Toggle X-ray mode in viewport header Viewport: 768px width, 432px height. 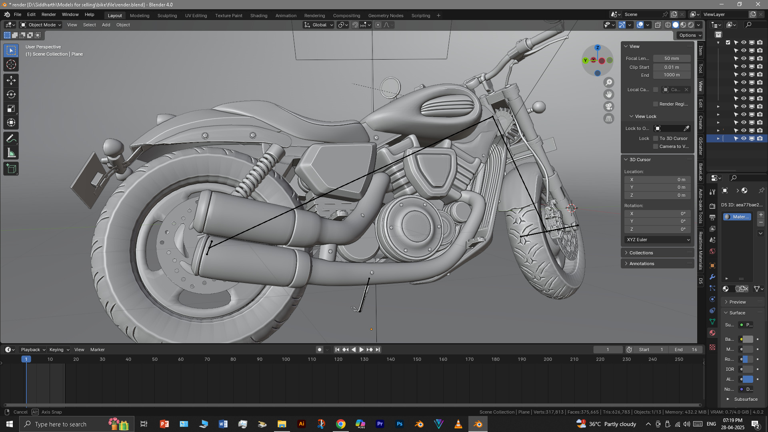point(658,25)
